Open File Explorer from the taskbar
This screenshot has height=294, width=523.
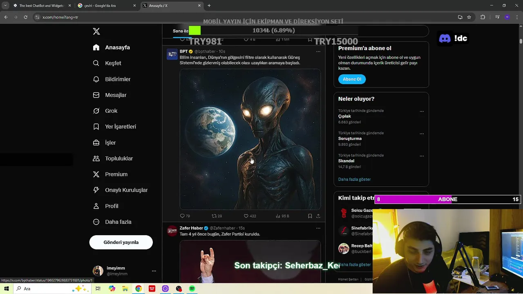(x=125, y=289)
